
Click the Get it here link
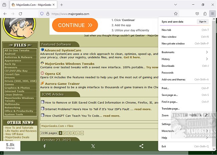(x=132, y=57)
